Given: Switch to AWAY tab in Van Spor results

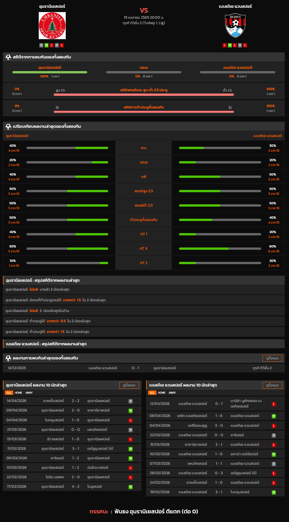Looking at the screenshot, I should tap(172, 393).
